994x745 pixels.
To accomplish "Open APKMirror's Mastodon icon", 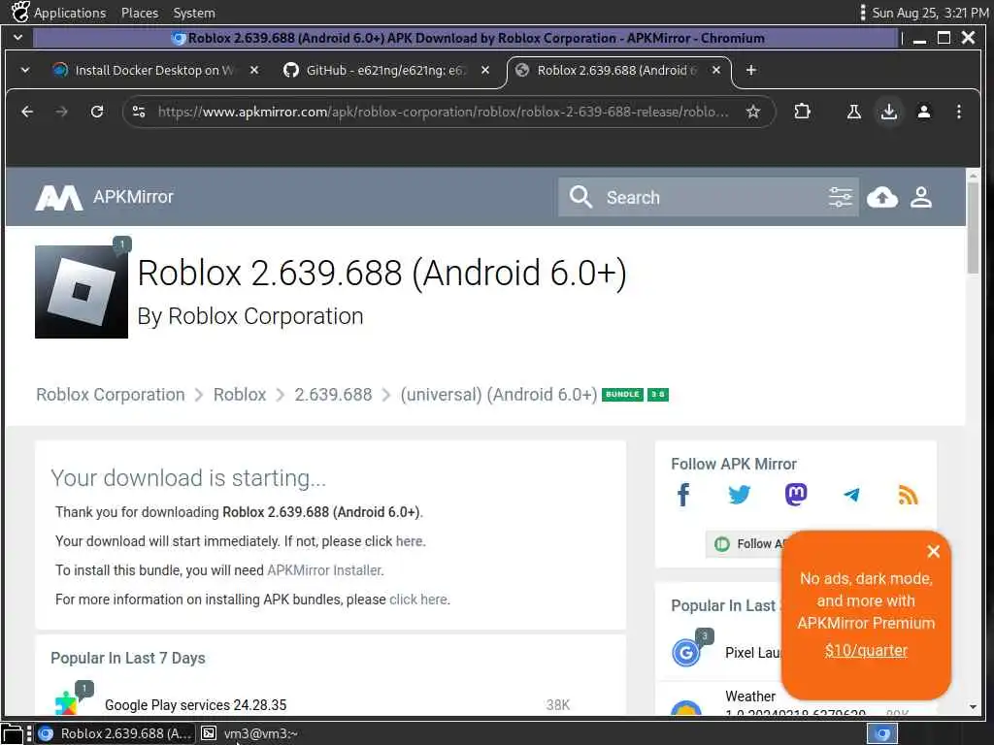I will tap(796, 494).
